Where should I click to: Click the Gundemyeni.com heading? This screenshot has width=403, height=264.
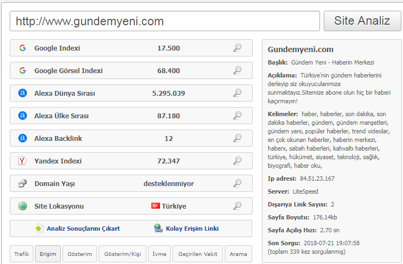[x=301, y=49]
